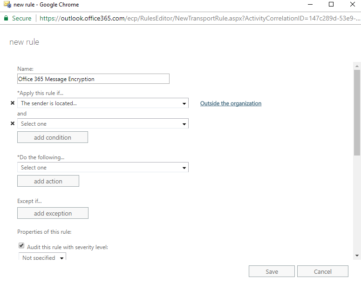
Task: Open the second condition 'Select one' dropdown
Action: pyautogui.click(x=103, y=123)
